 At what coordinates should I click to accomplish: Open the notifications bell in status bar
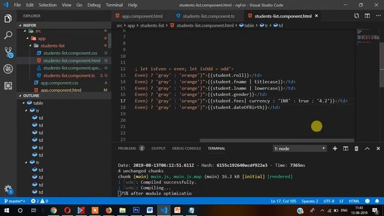coord(377,201)
